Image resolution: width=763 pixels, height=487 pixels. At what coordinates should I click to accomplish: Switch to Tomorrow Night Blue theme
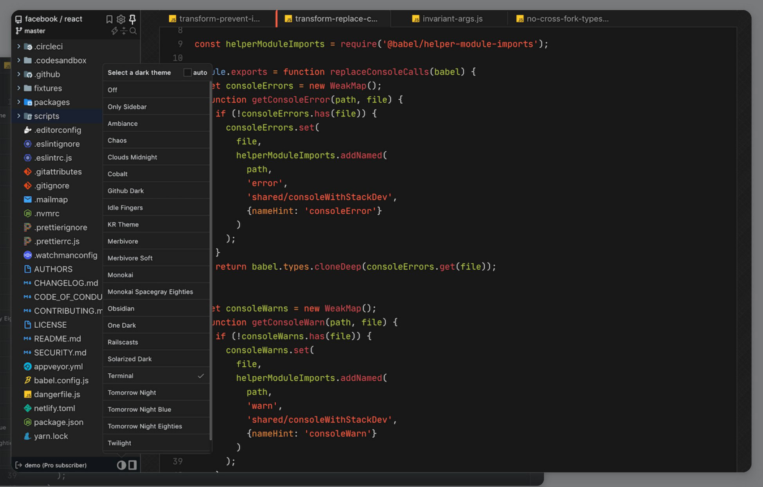[x=156, y=409]
